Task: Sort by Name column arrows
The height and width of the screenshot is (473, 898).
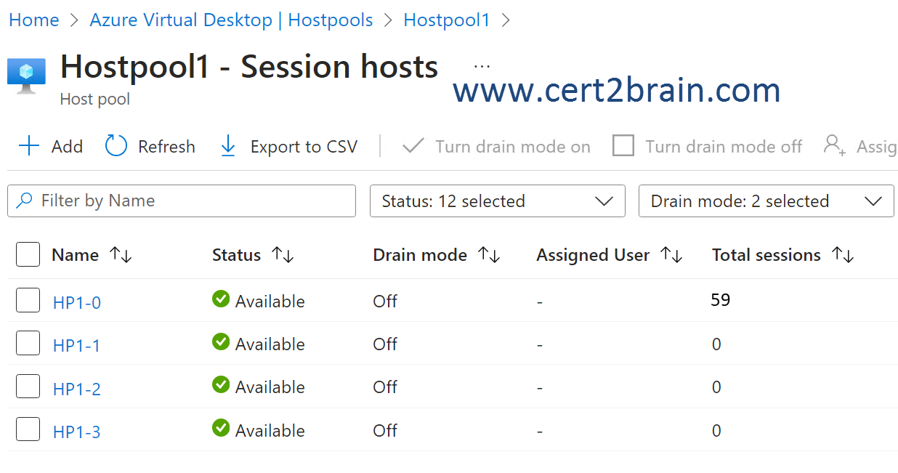Action: point(121,255)
